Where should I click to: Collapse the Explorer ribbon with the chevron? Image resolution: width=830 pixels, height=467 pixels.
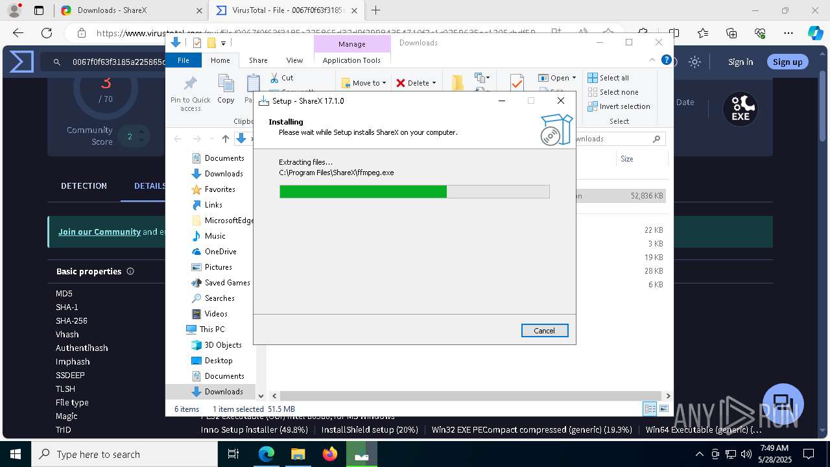(x=653, y=60)
